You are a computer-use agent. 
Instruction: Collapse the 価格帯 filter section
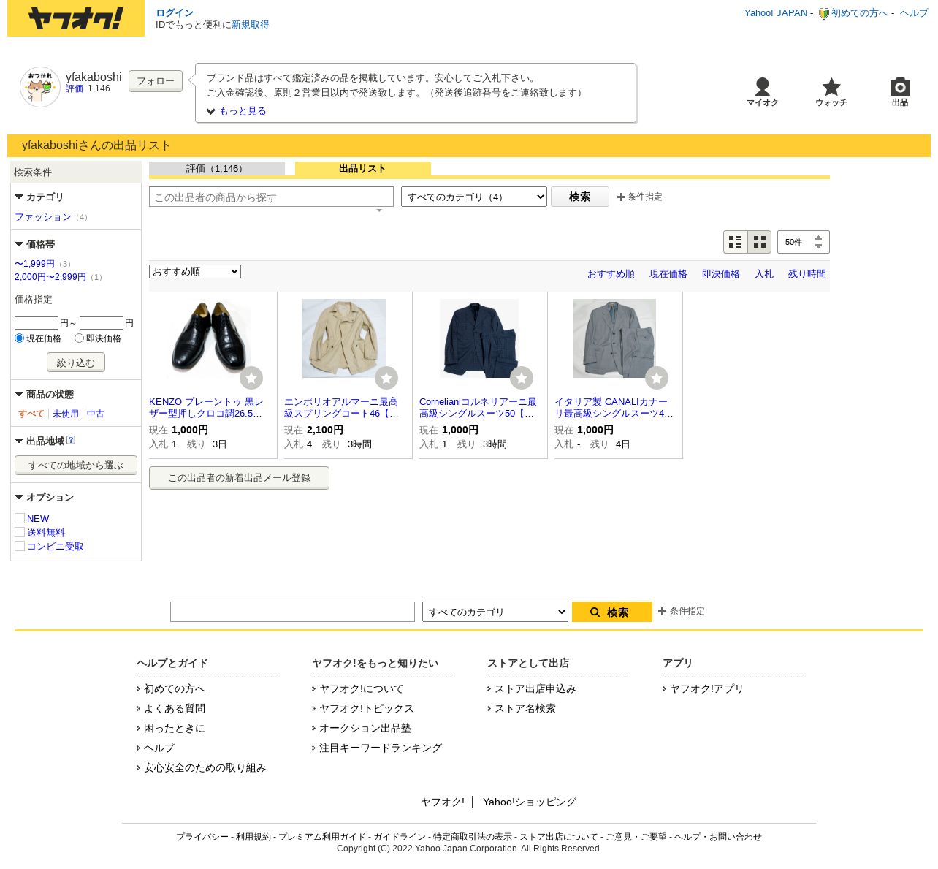tap(19, 245)
